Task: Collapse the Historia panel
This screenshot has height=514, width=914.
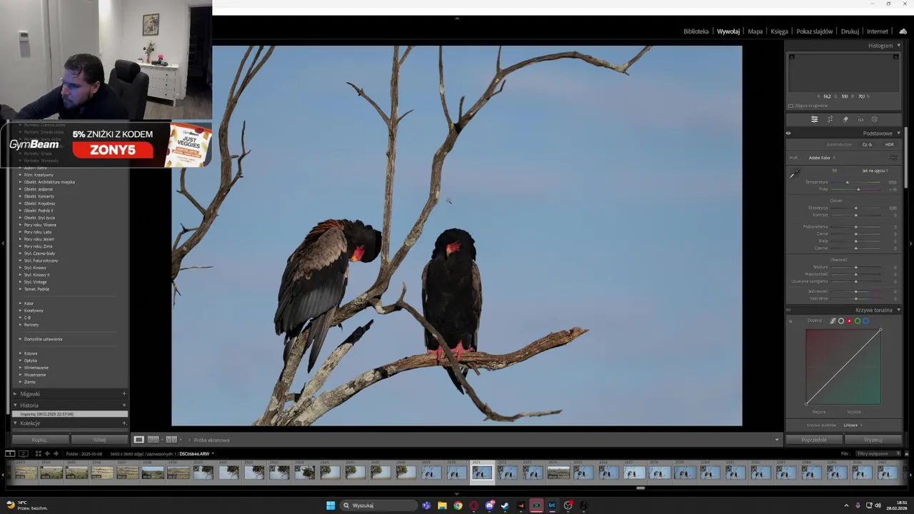Action: pyautogui.click(x=15, y=405)
